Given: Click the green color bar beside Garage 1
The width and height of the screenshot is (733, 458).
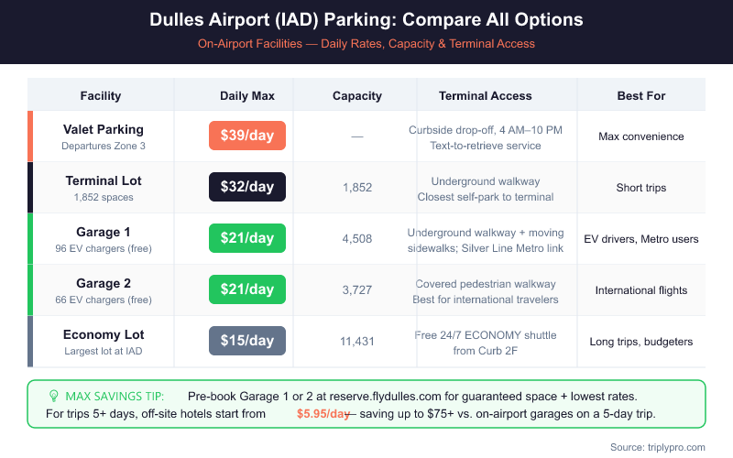Looking at the screenshot, I should [x=30, y=238].
